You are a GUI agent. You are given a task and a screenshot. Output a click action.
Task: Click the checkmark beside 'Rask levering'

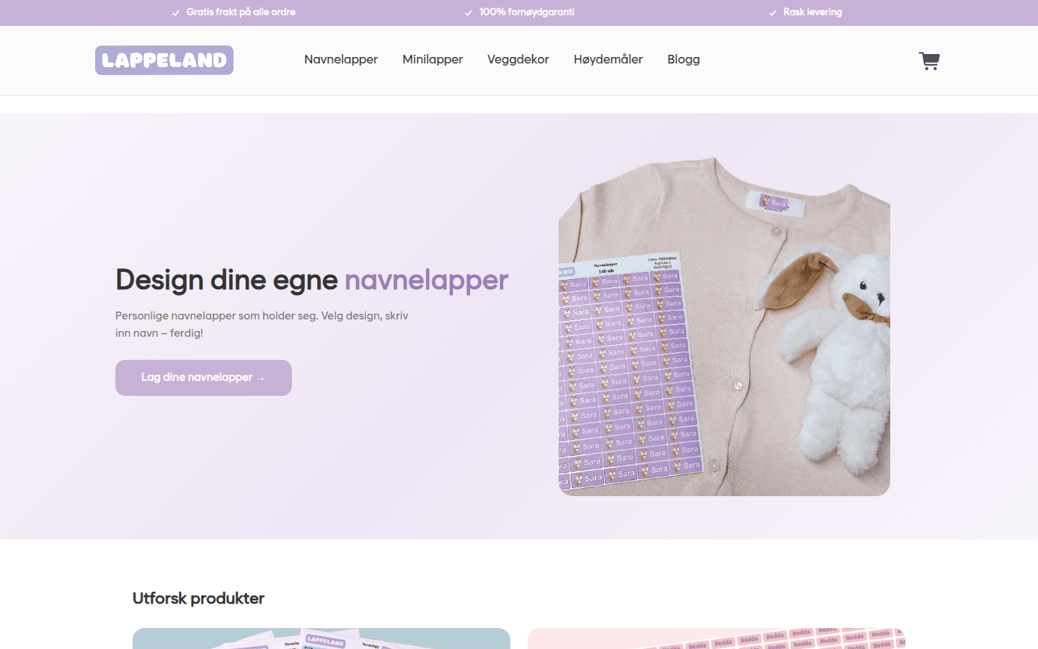[773, 13]
